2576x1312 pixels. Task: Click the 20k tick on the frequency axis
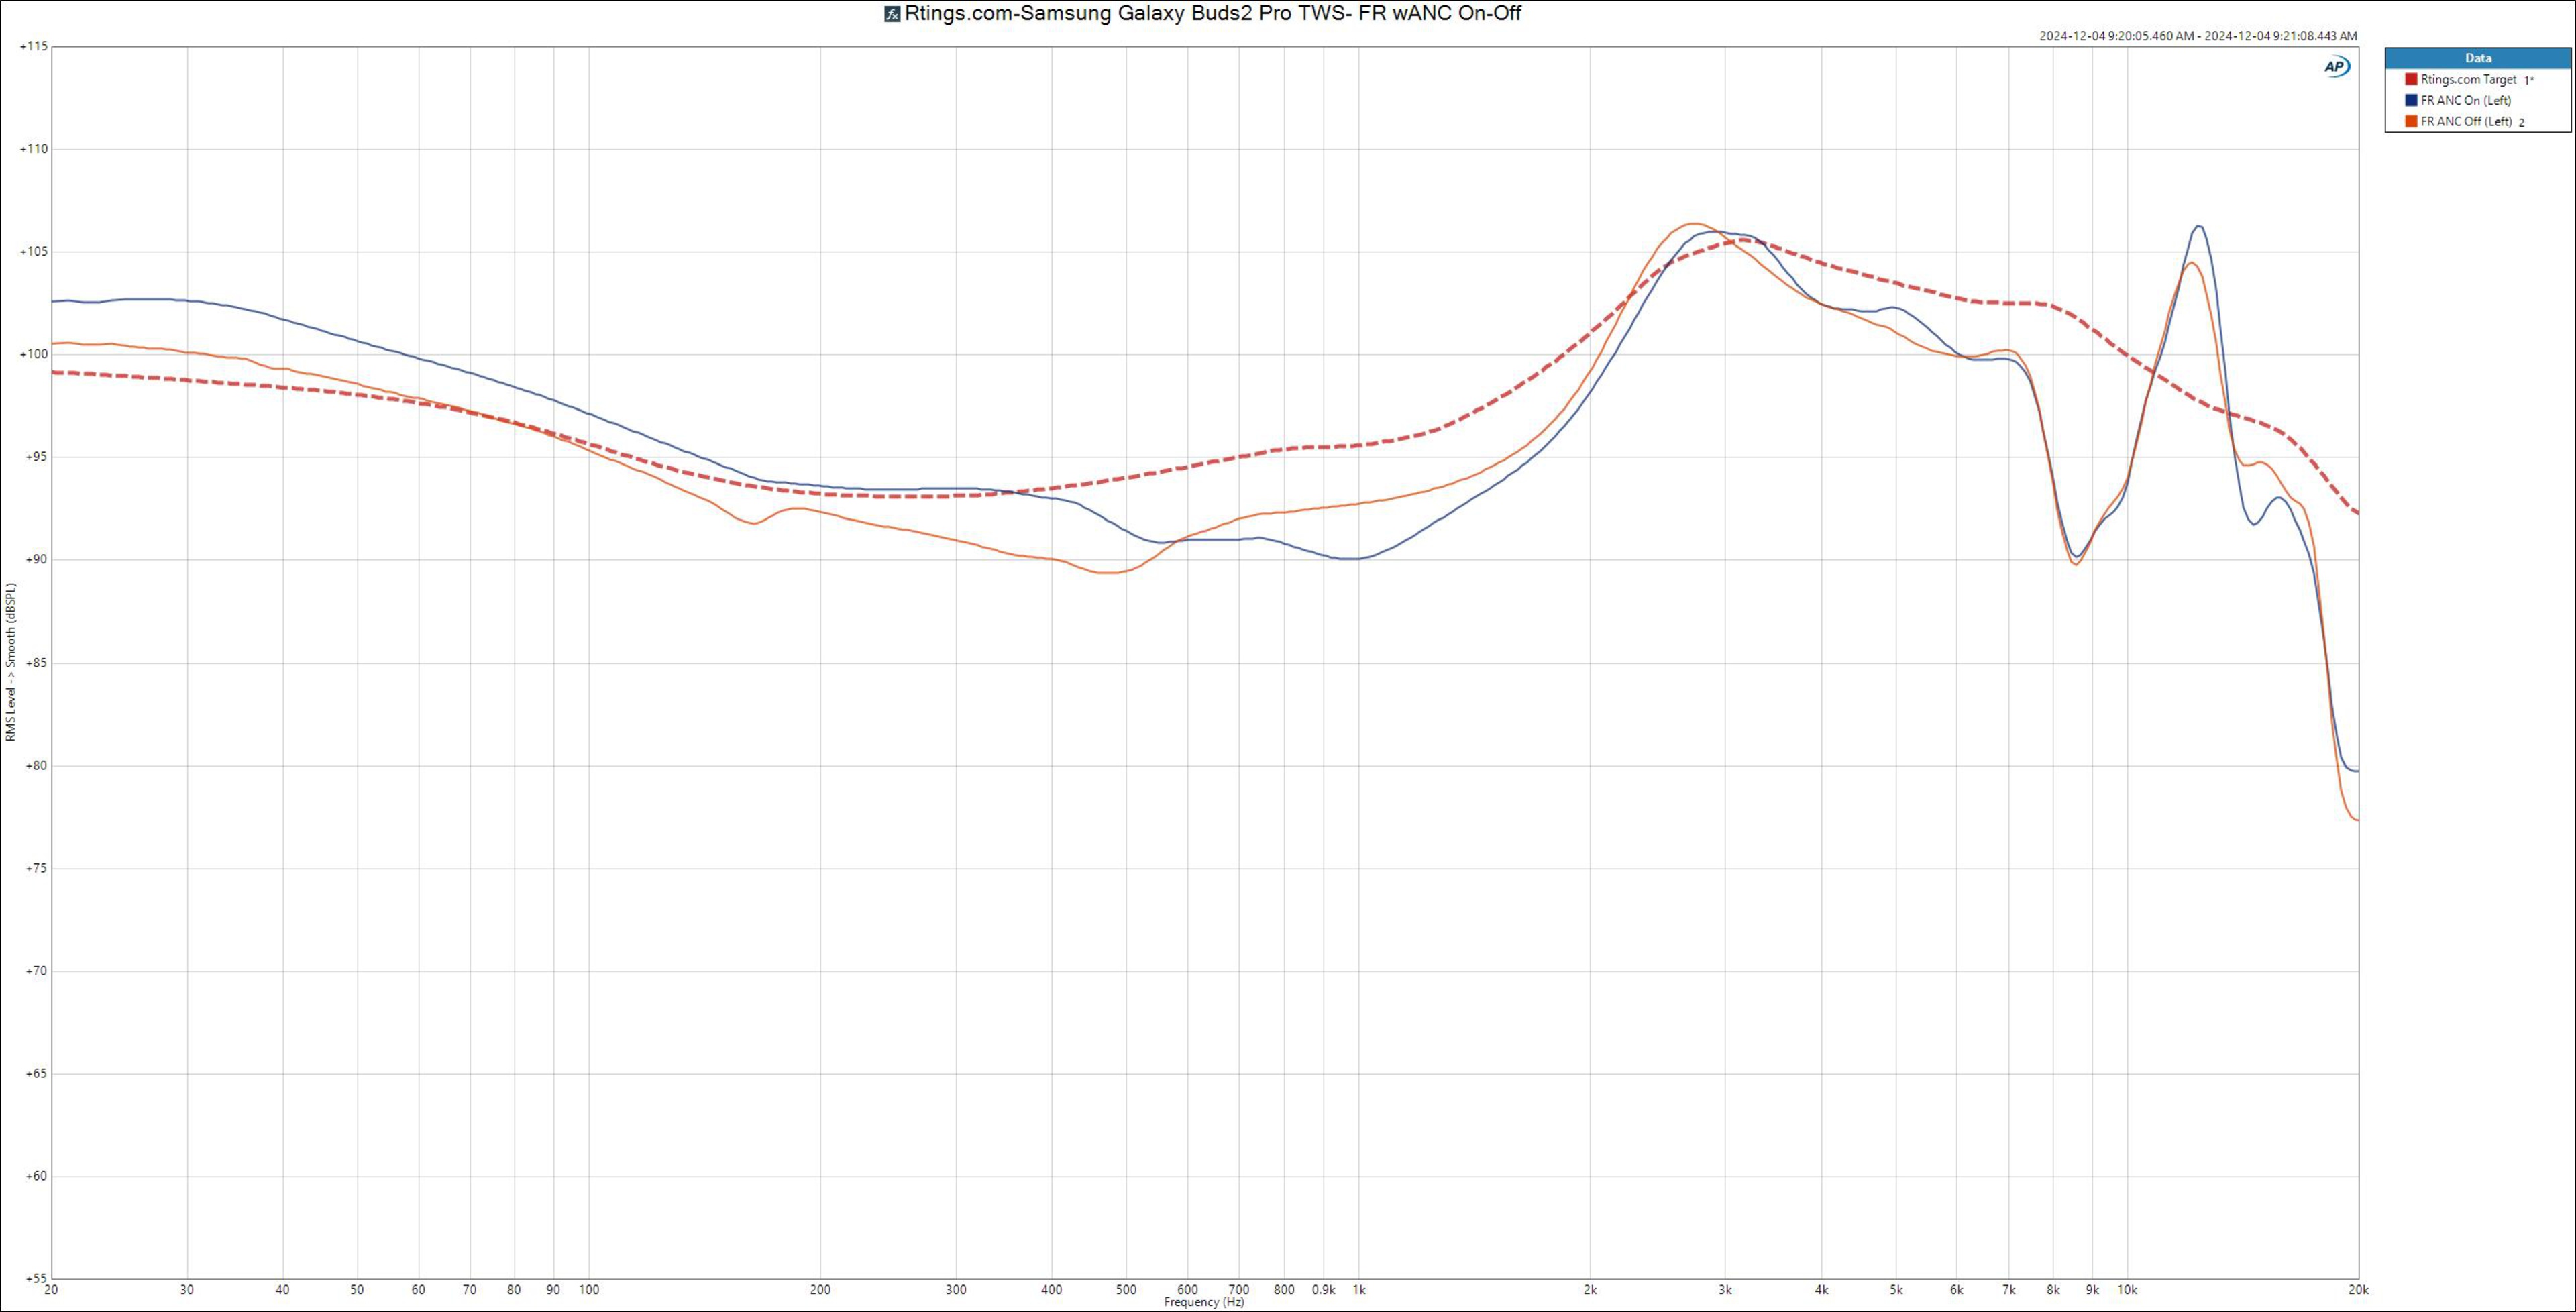pyautogui.click(x=2358, y=1290)
